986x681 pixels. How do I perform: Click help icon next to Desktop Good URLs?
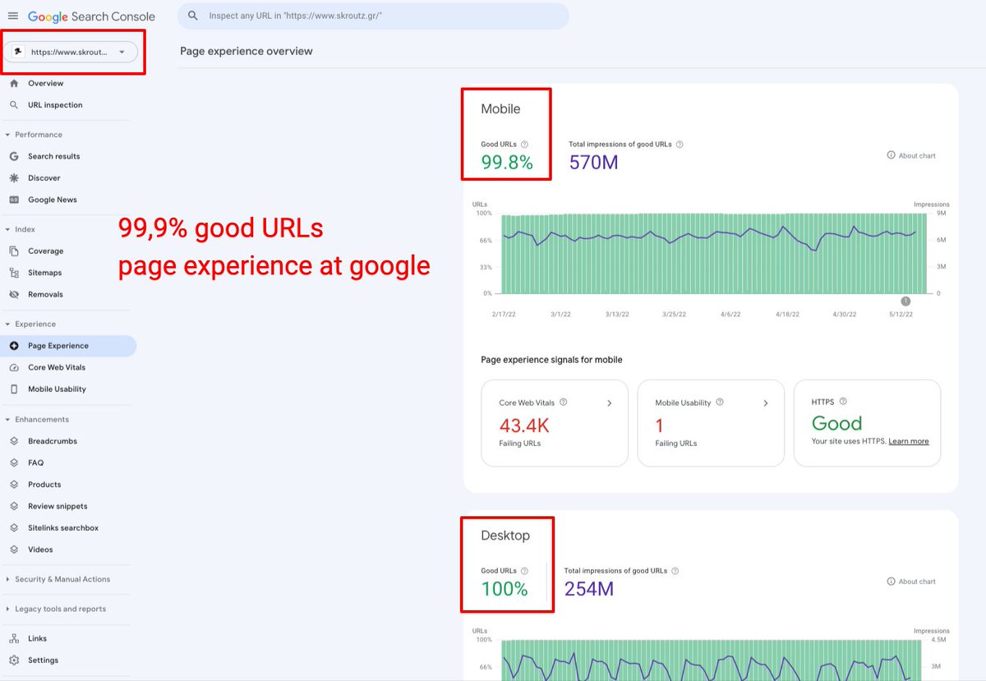pyautogui.click(x=524, y=571)
